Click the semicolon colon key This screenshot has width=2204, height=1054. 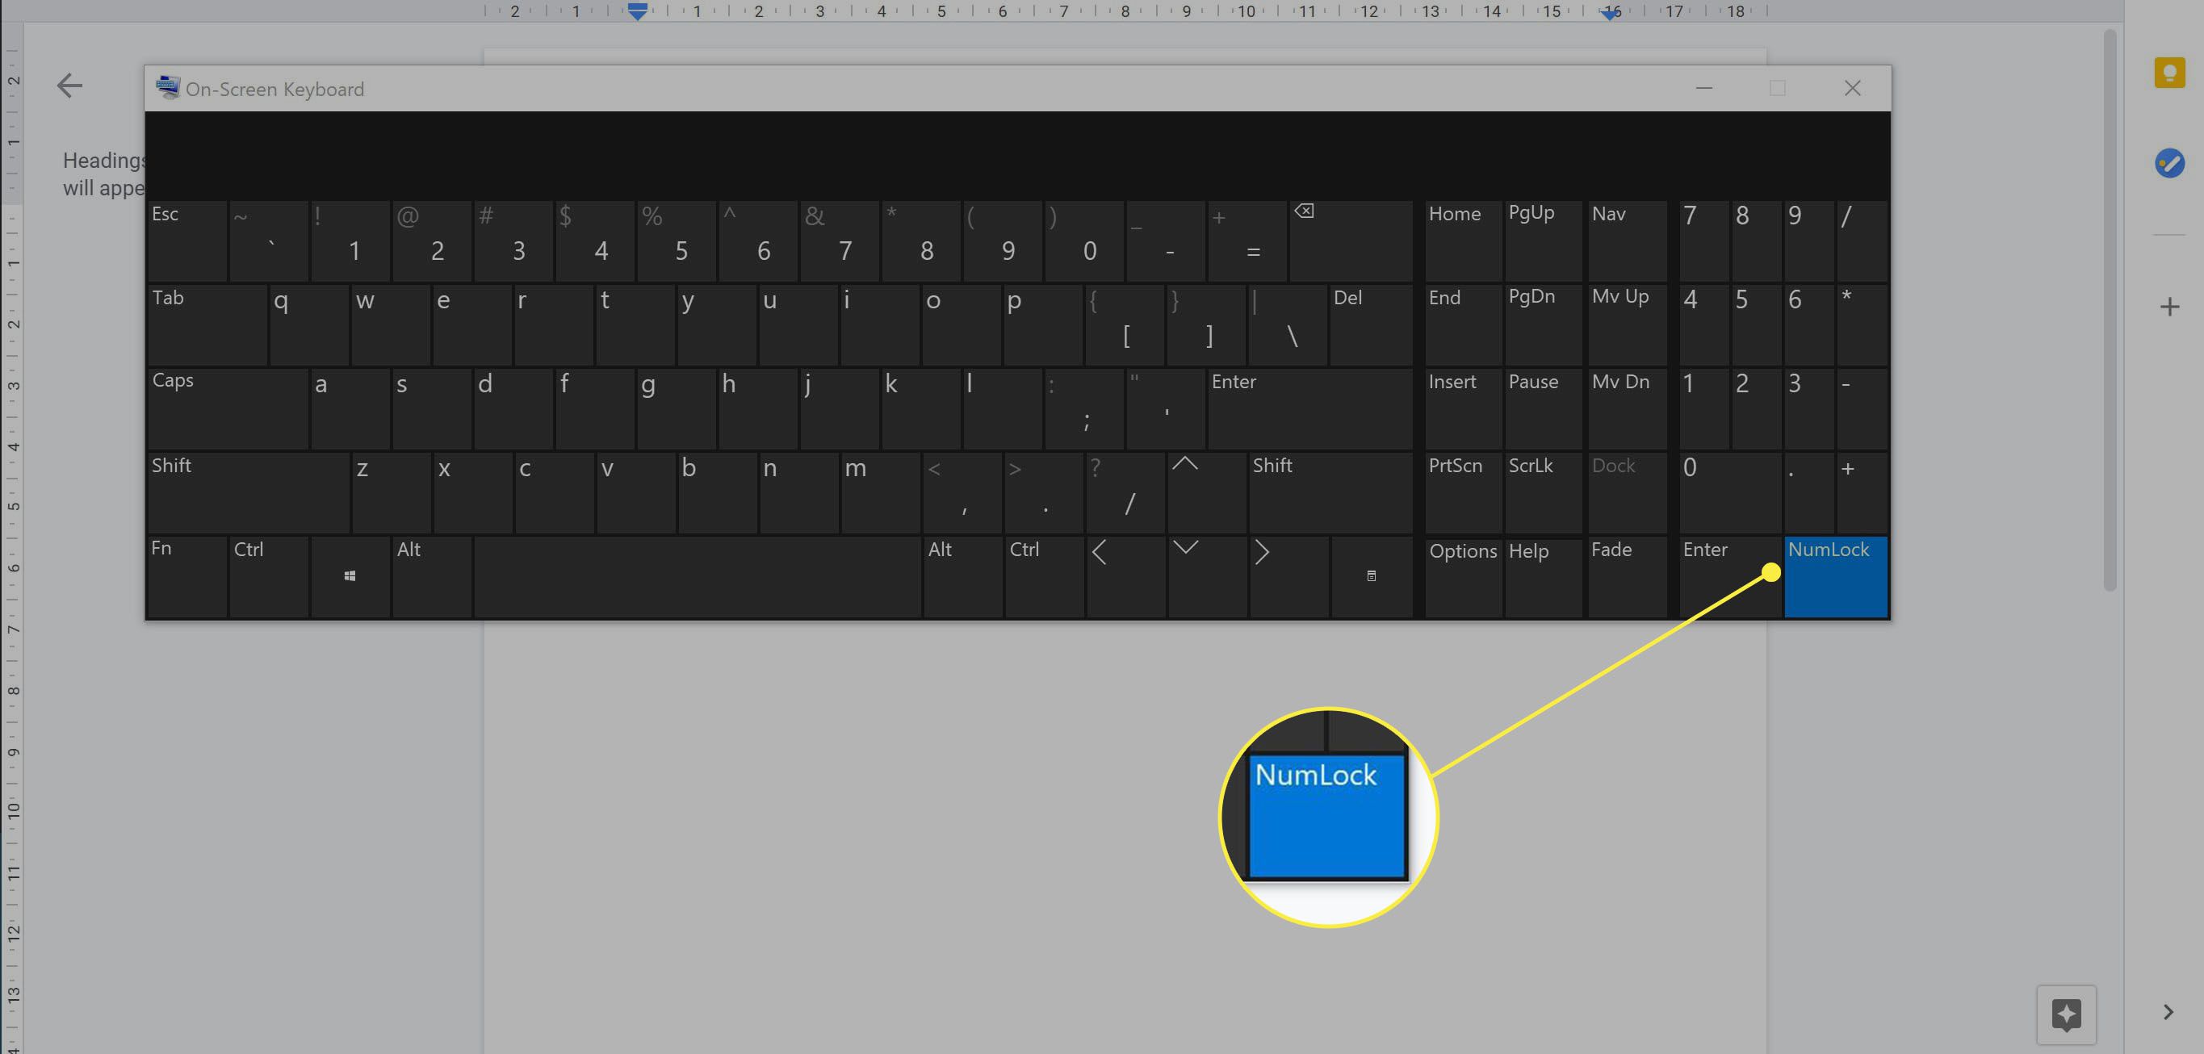pyautogui.click(x=1084, y=409)
